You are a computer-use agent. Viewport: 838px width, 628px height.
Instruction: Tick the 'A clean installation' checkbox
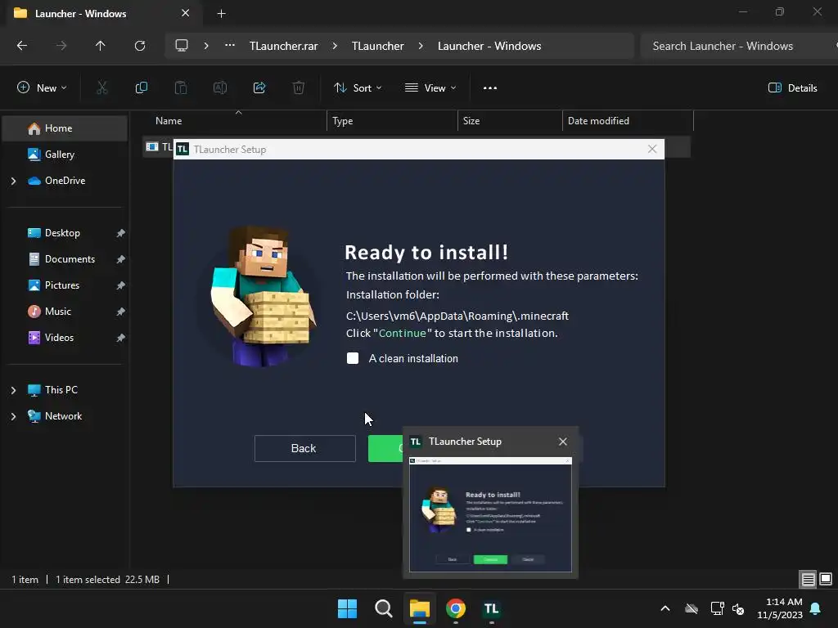coord(353,358)
